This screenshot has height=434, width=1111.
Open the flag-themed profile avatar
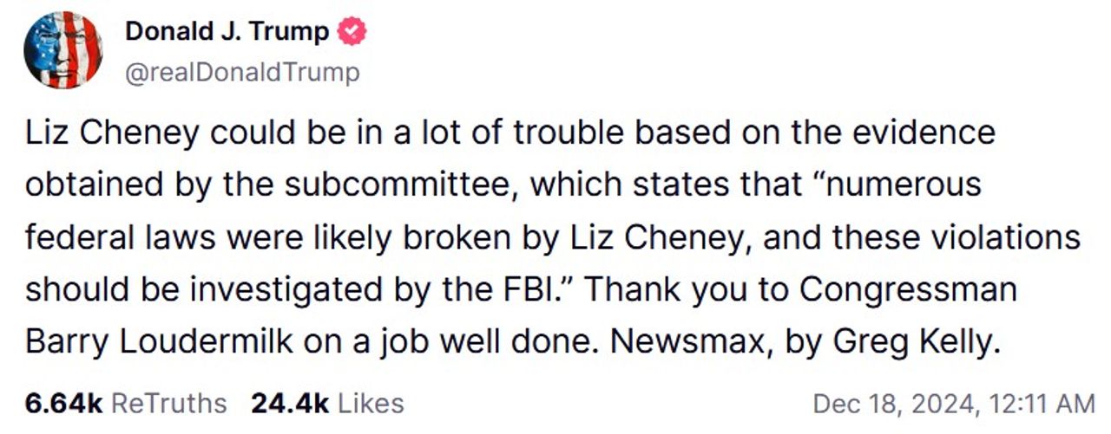click(x=63, y=50)
